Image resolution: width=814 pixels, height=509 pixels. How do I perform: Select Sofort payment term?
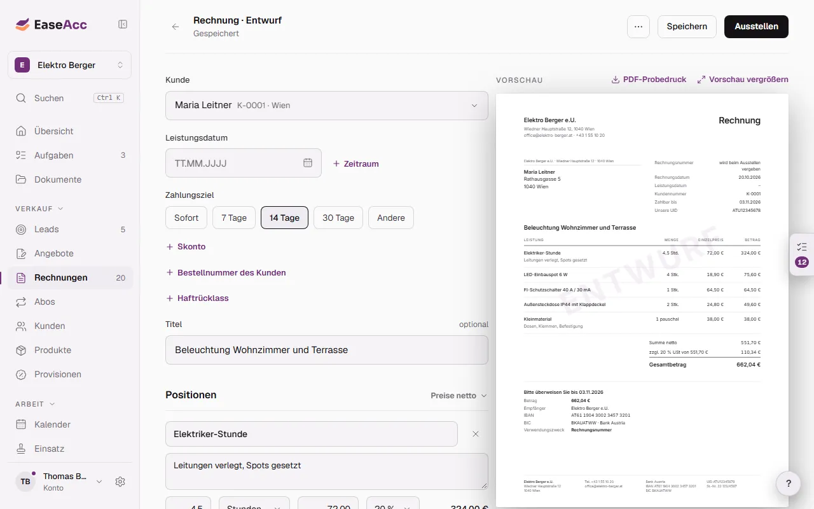(x=186, y=218)
